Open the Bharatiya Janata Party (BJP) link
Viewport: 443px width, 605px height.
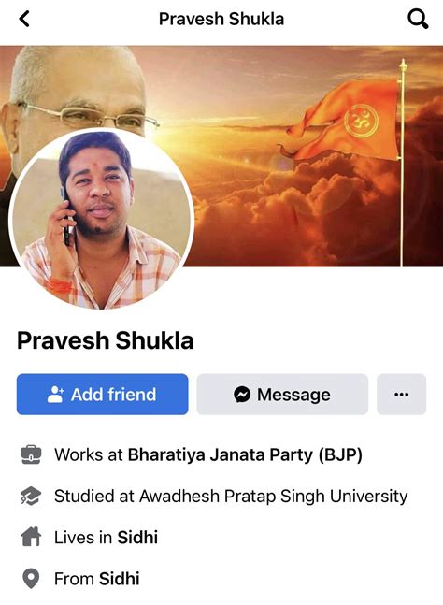tap(245, 454)
